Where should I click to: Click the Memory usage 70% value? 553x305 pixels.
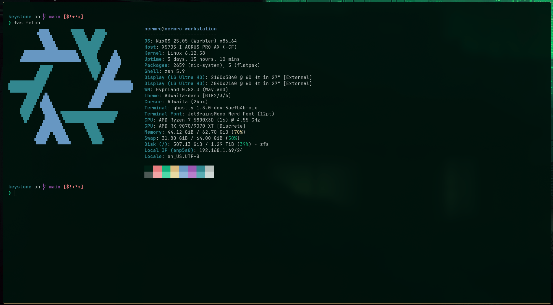(238, 132)
